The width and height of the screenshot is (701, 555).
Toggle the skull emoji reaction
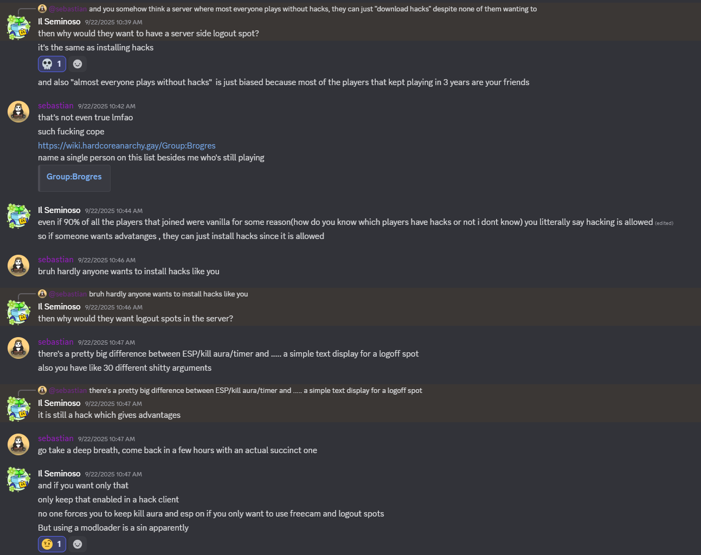coord(52,64)
